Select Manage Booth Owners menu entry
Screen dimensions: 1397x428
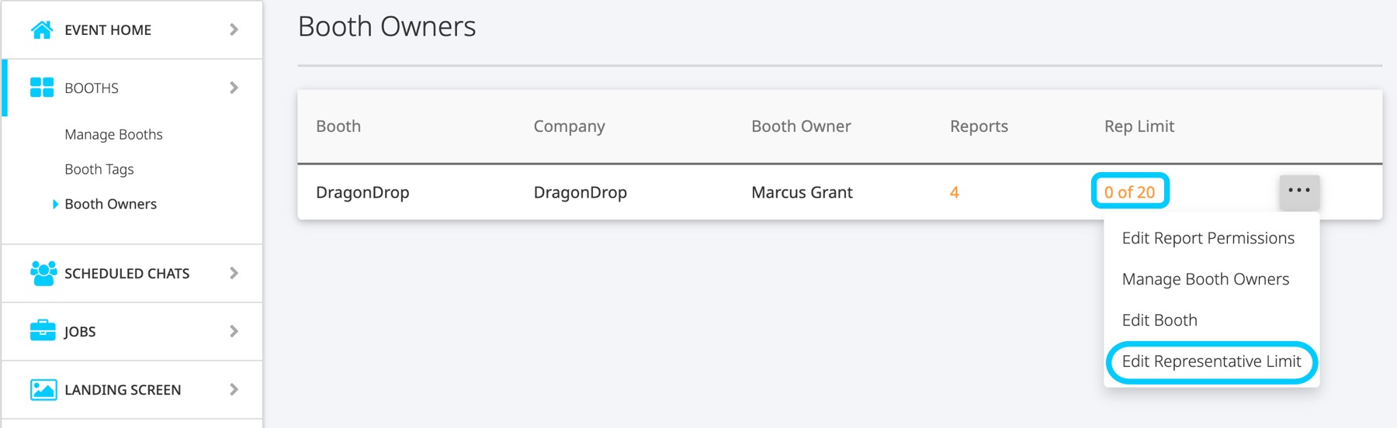coord(1205,279)
